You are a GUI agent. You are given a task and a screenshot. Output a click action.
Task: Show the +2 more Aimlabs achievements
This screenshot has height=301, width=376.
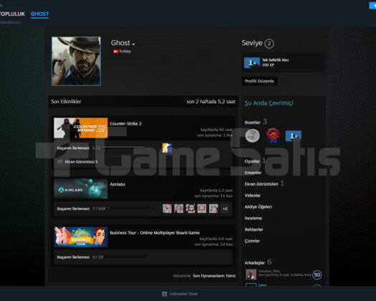point(225,209)
